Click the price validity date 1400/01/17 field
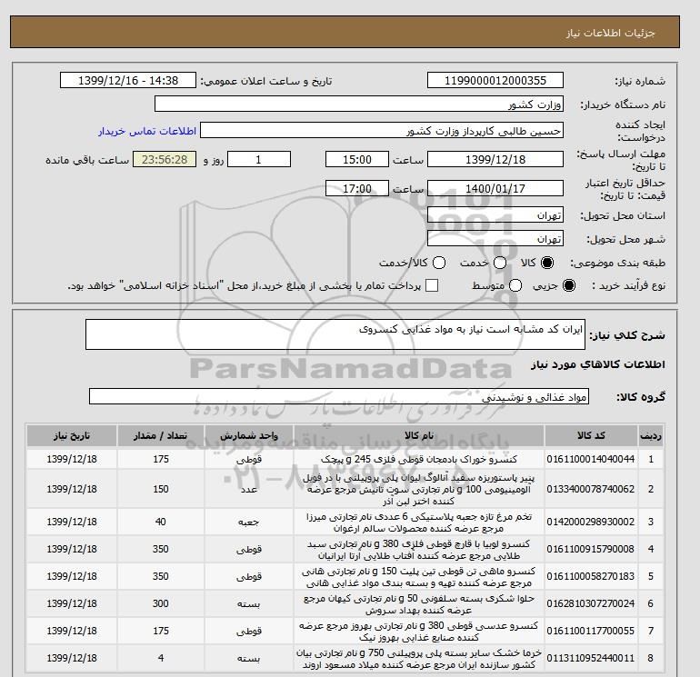700x677 pixels. click(495, 188)
